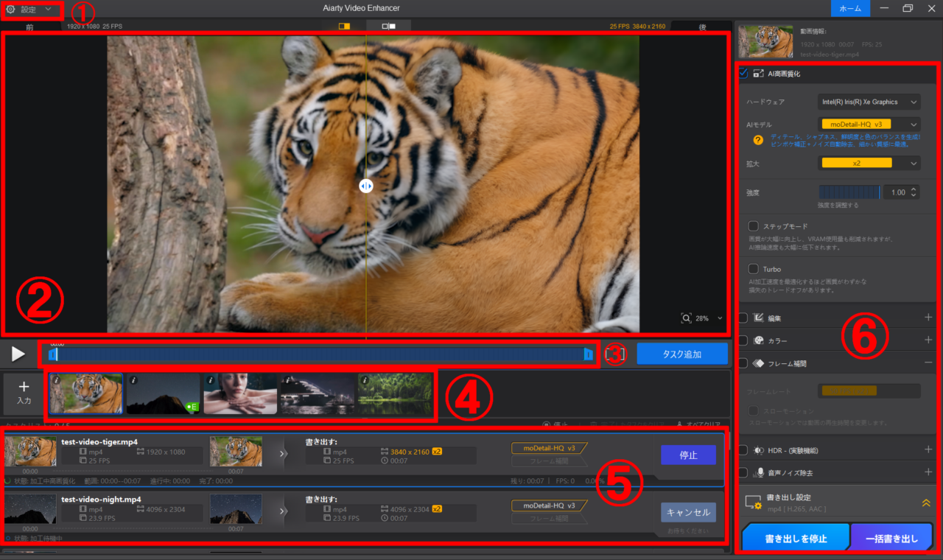Open the AIモデル dropdown

(x=869, y=125)
